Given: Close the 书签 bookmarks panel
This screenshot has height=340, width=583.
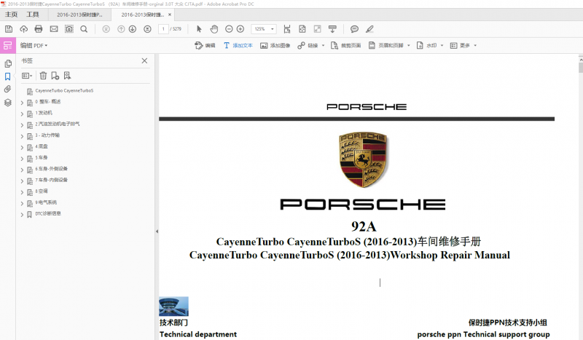Looking at the screenshot, I should (144, 60).
